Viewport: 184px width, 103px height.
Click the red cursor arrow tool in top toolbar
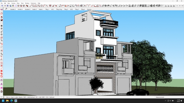pos(56,6)
